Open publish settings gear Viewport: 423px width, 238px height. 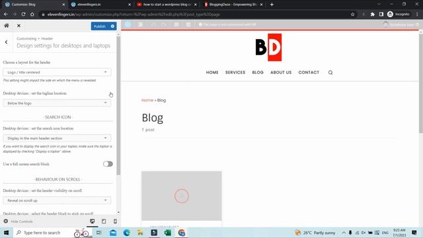point(113,26)
